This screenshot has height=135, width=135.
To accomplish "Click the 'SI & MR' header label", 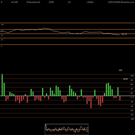I will (14, 2).
